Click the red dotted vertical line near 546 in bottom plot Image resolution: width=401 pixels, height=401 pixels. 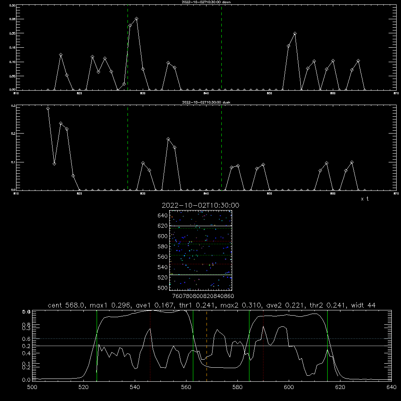150,346
